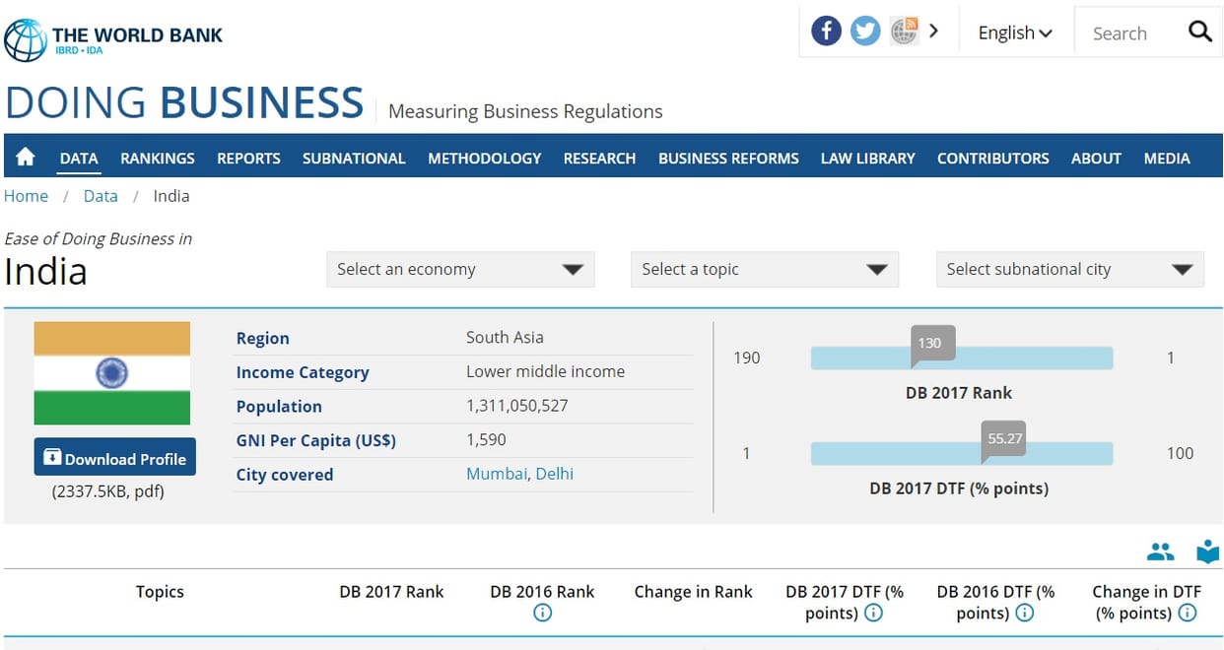Click the DB 2017 Rank column header

391,592
